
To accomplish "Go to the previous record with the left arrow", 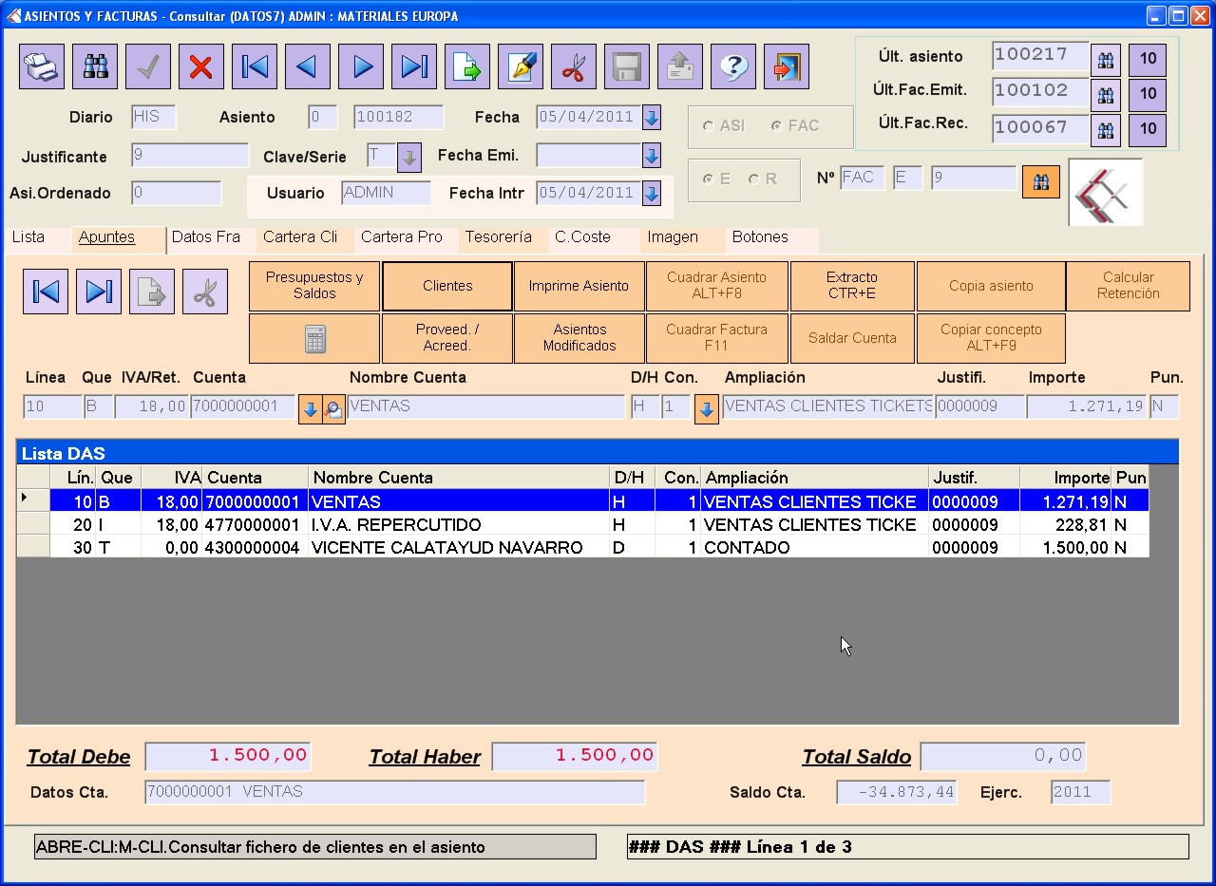I will [x=308, y=66].
